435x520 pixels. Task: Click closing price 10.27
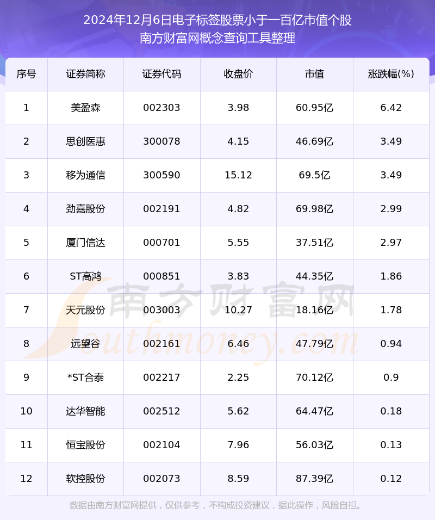coord(238,310)
